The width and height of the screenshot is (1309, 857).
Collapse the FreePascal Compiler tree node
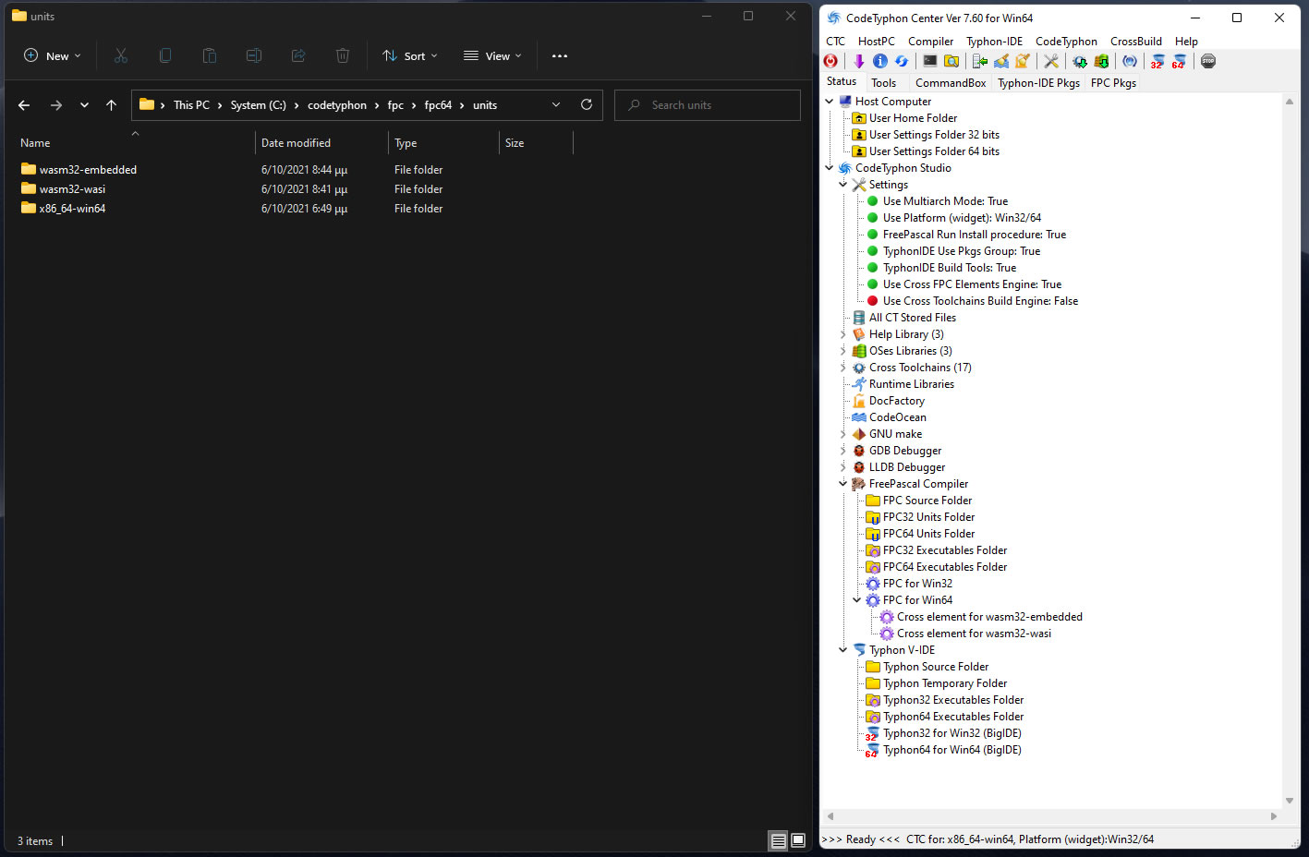(x=843, y=484)
